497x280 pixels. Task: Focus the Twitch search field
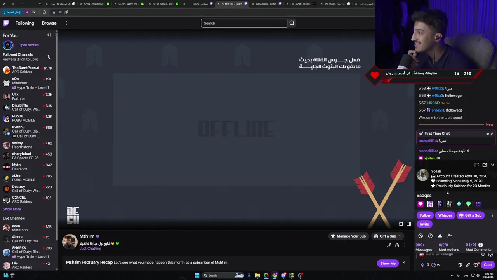[244, 23]
